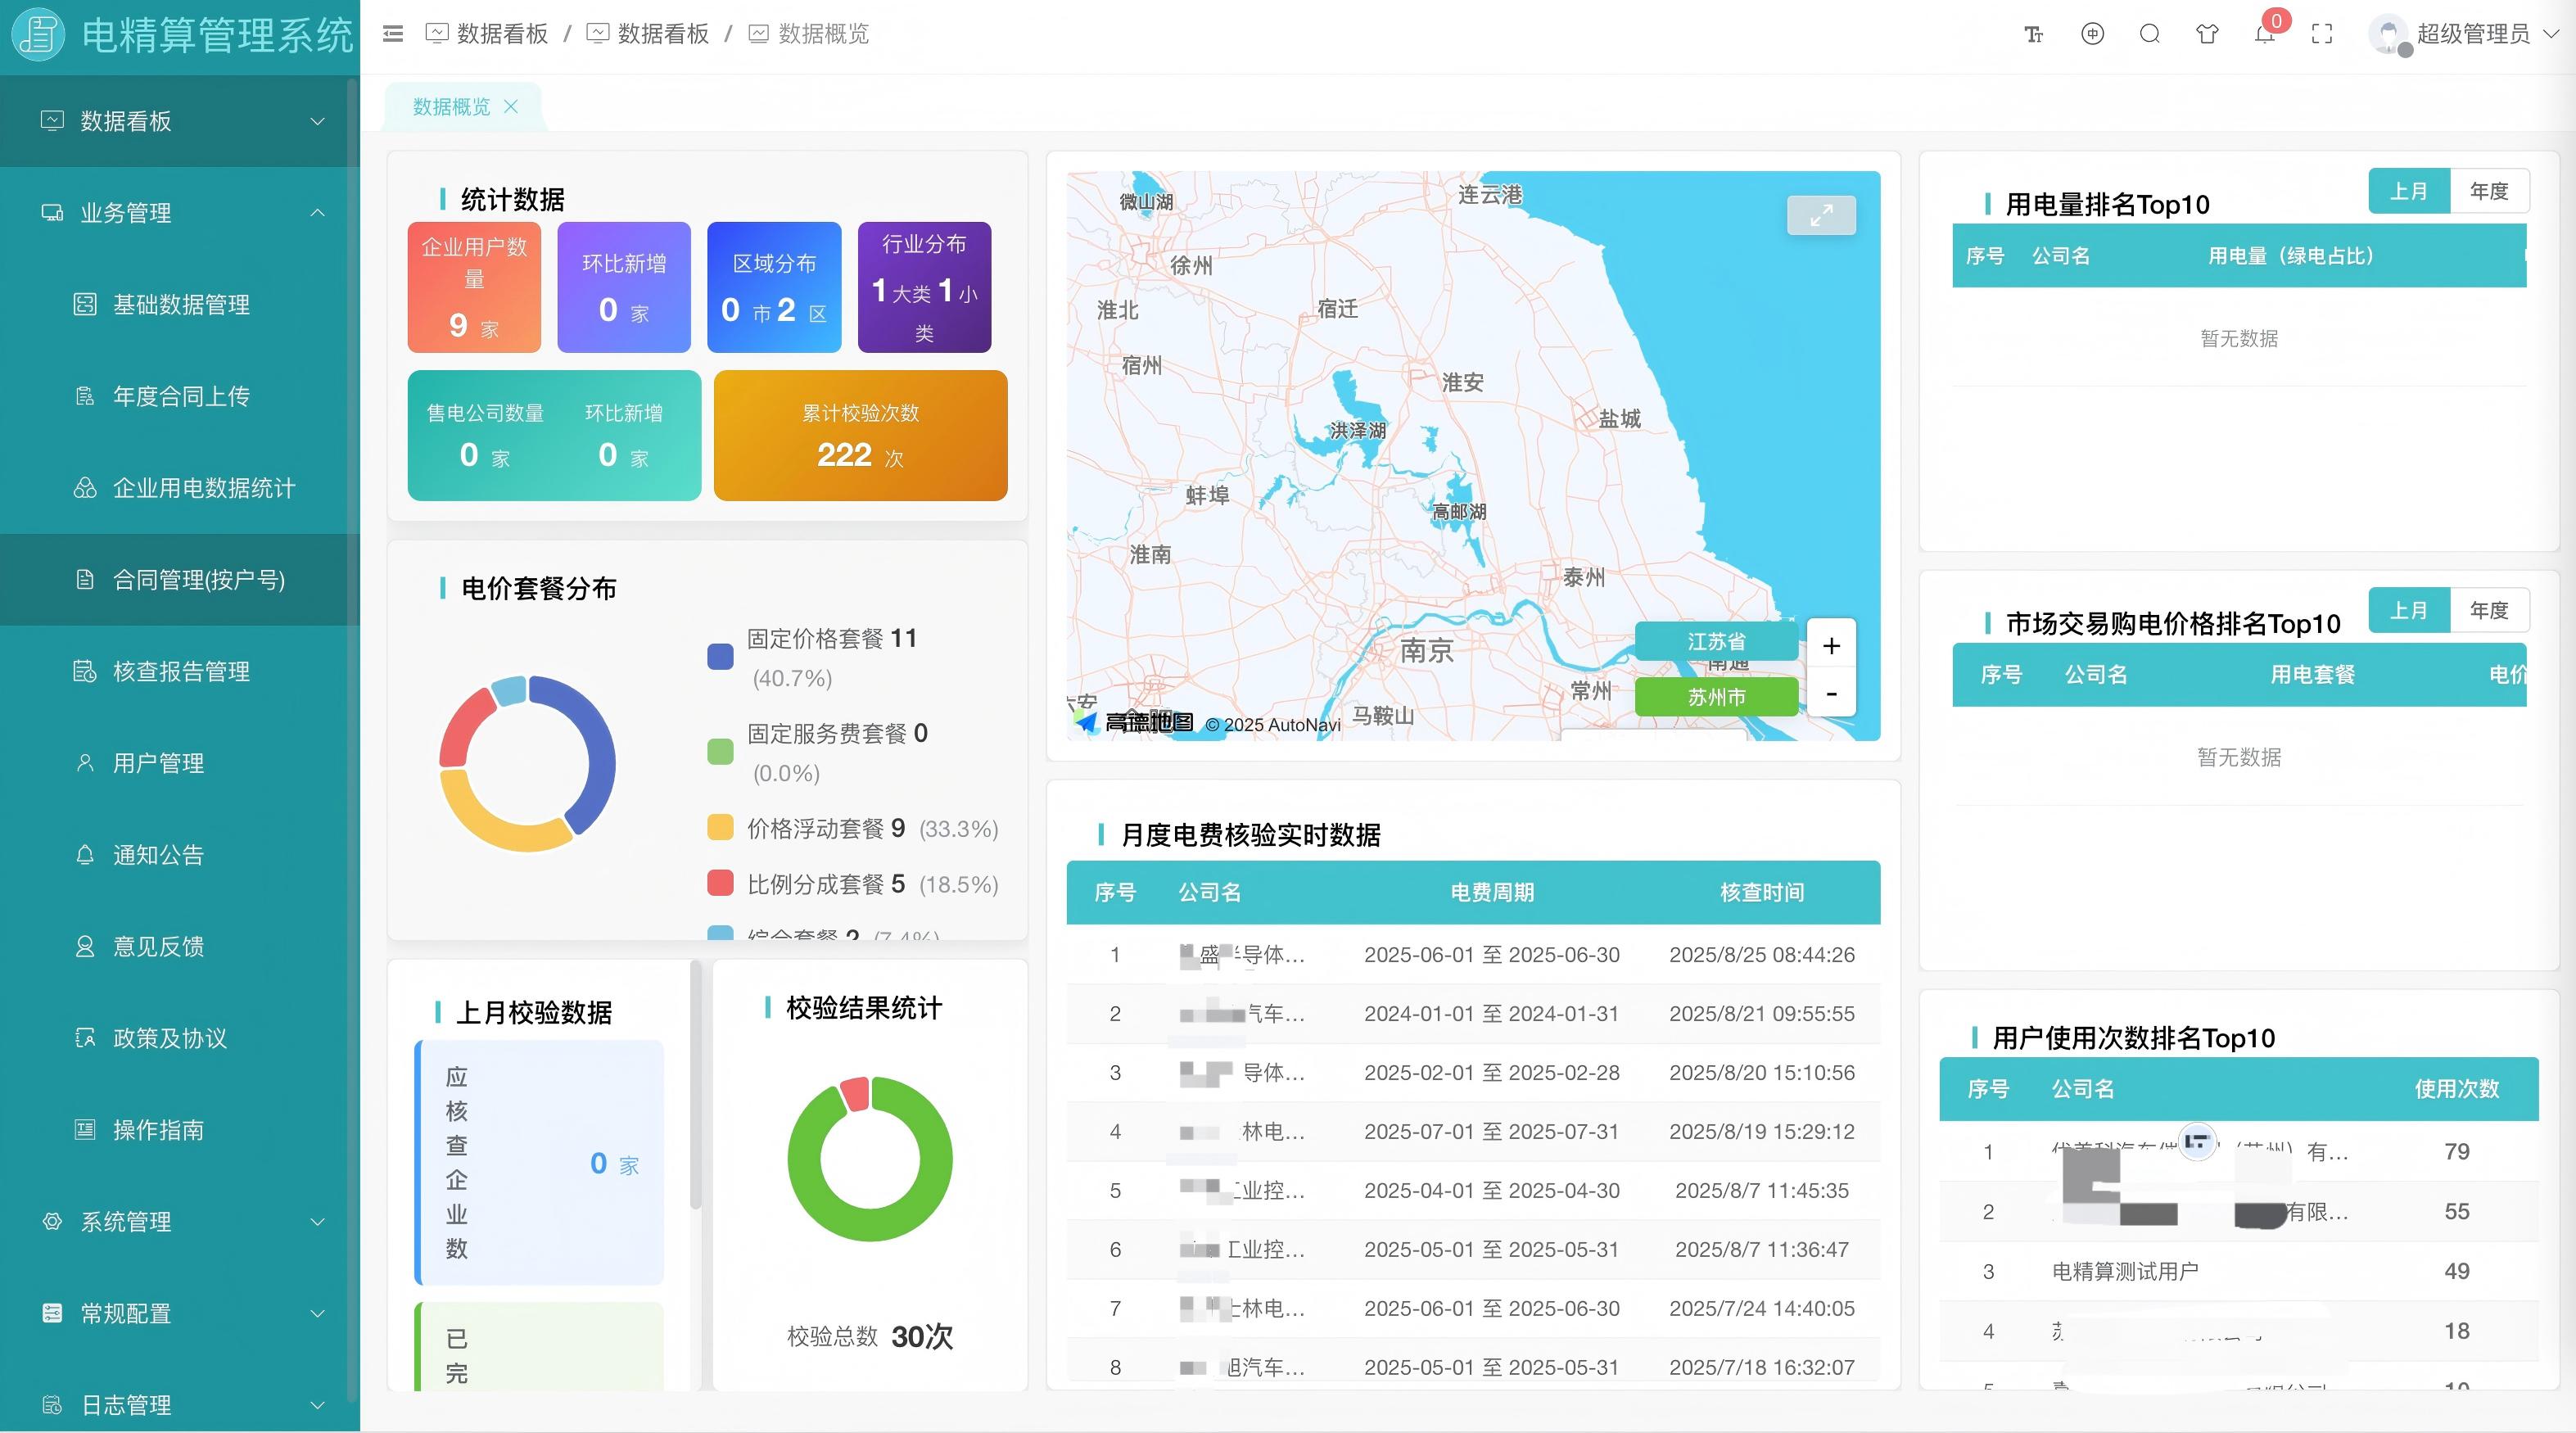Zoom in the map with plus button
2576x1433 pixels.
pos(1831,646)
